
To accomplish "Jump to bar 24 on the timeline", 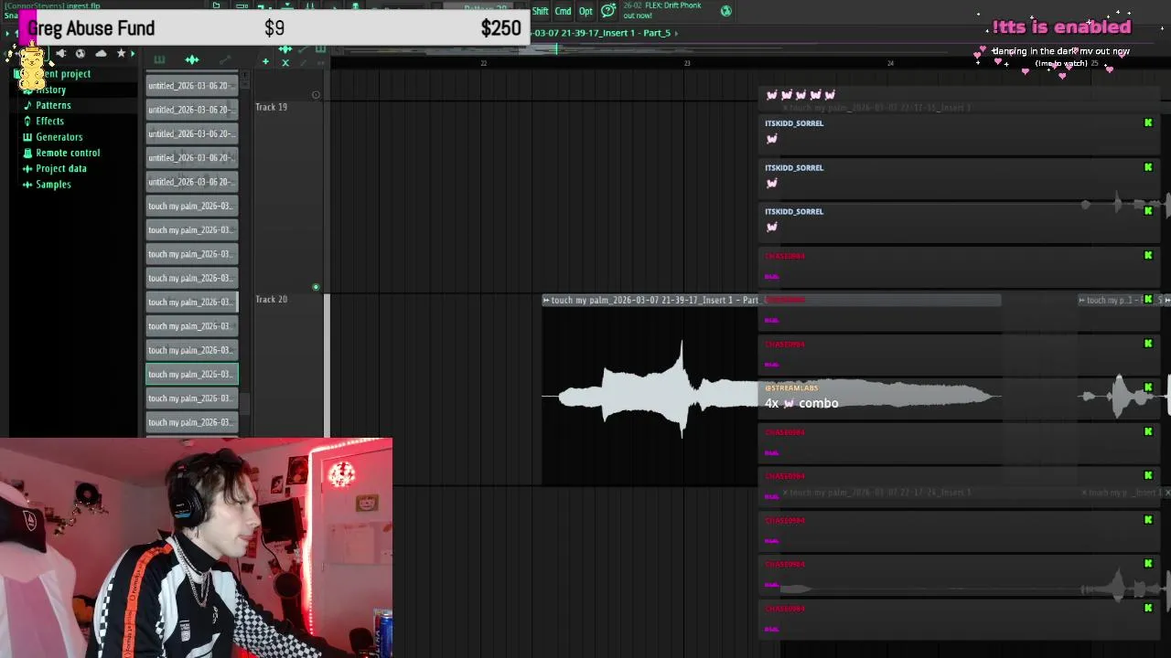I will (x=890, y=63).
